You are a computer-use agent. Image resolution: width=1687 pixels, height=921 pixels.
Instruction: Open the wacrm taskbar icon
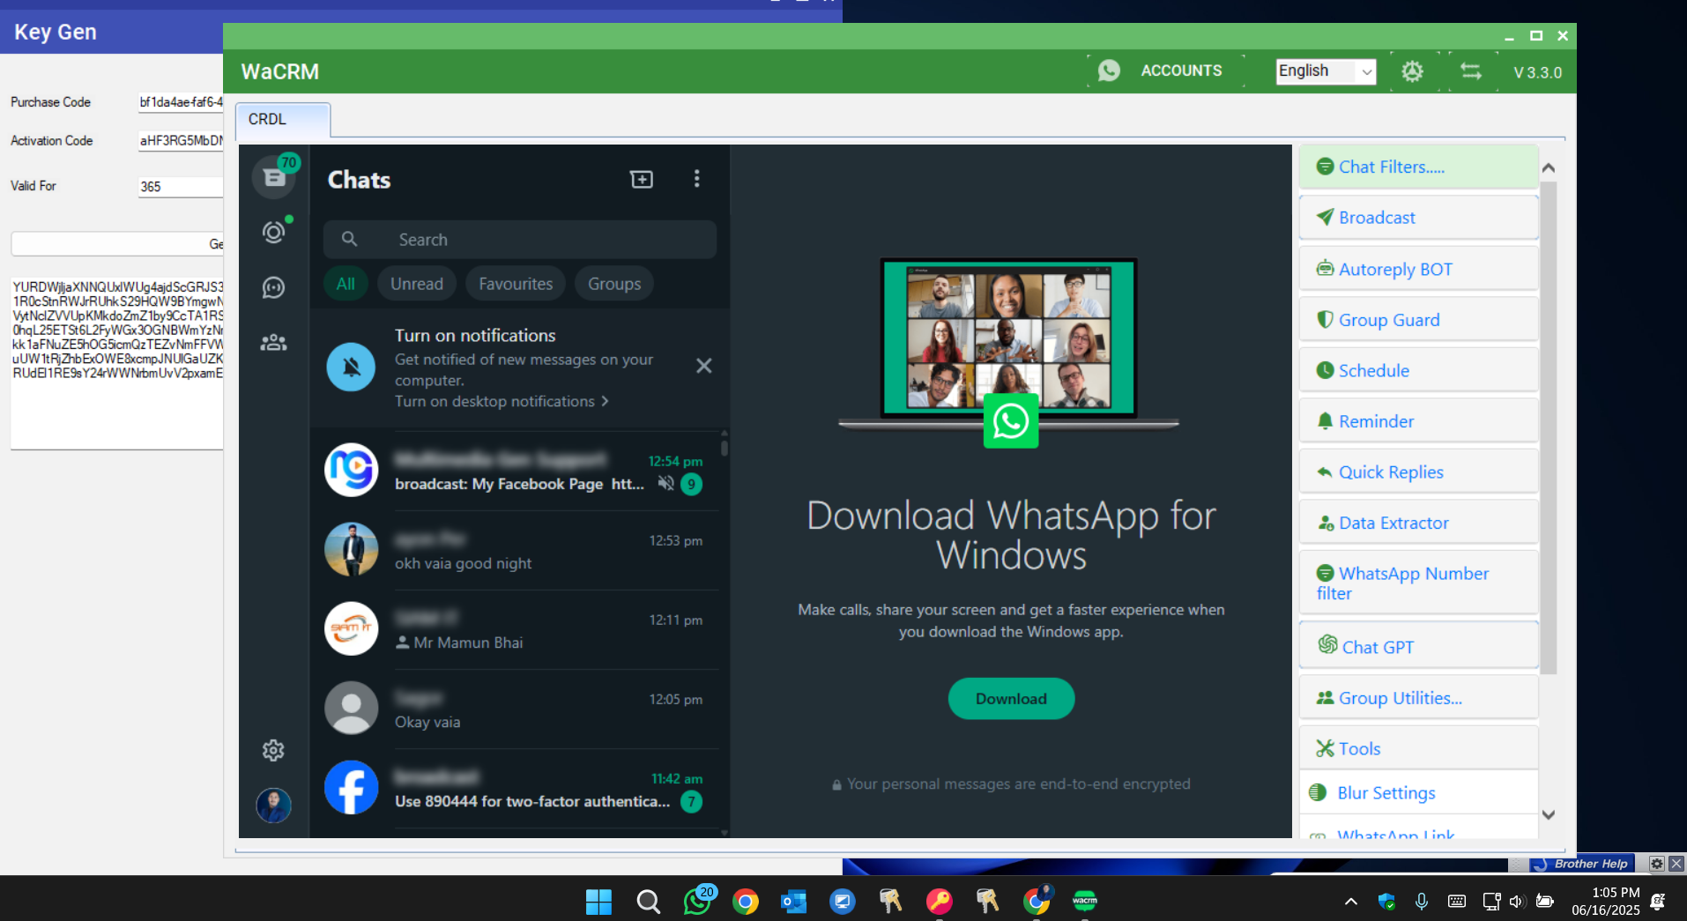(x=1085, y=901)
